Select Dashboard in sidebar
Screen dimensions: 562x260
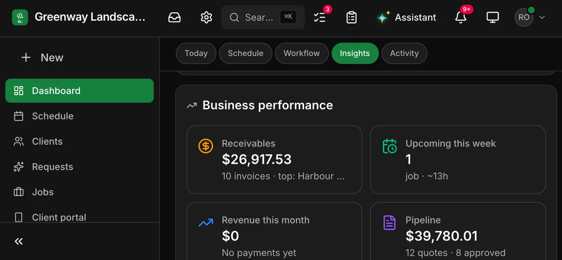[x=79, y=90]
